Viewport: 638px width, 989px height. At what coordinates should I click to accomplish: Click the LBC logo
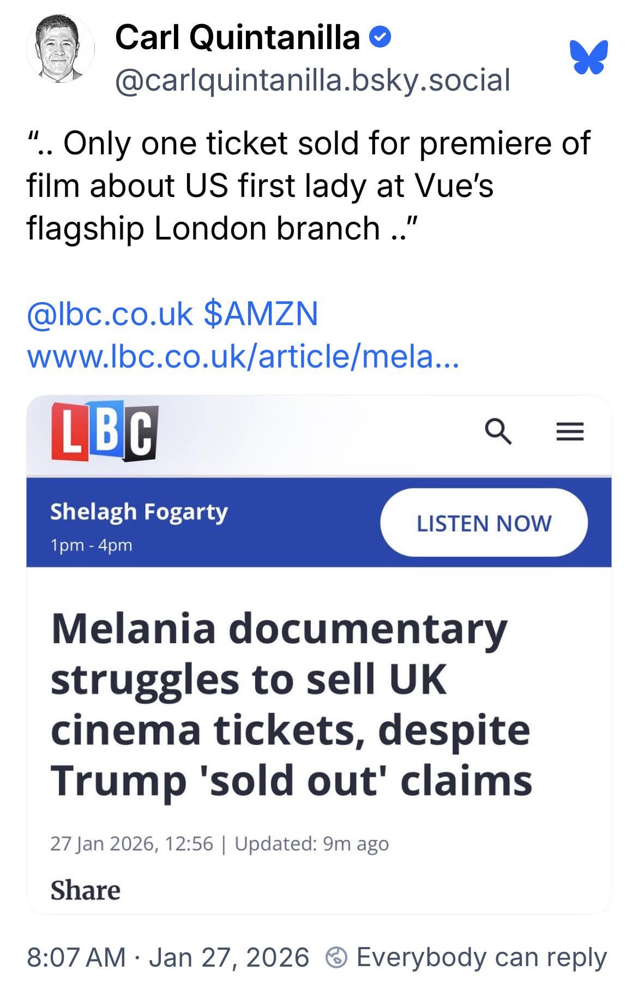click(105, 432)
